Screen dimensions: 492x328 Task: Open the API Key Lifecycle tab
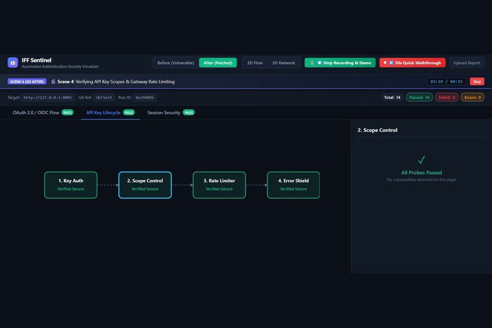coord(110,112)
